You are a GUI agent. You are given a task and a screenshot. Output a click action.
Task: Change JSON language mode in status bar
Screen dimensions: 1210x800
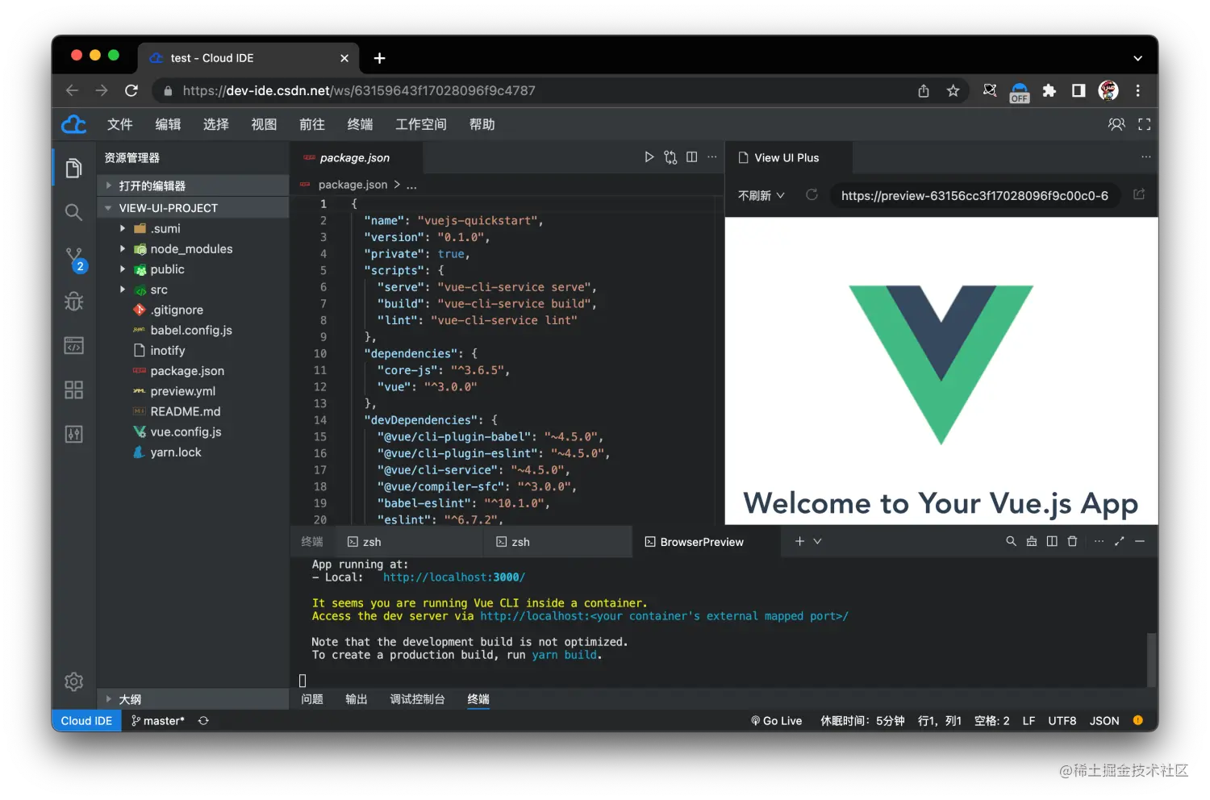point(1104,721)
